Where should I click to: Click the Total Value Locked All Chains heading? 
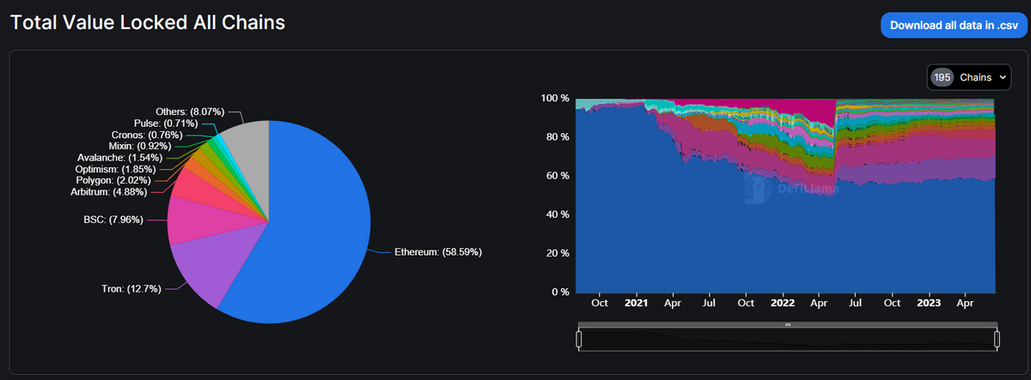(148, 23)
